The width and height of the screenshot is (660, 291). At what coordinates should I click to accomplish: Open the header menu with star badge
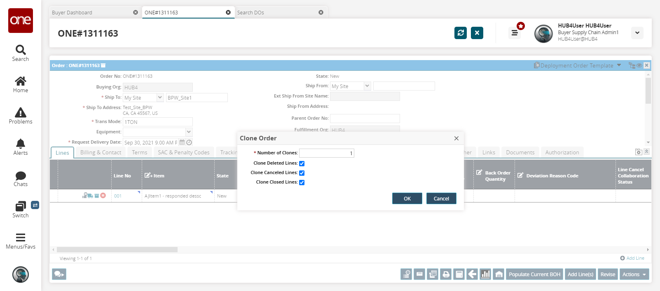[515, 33]
